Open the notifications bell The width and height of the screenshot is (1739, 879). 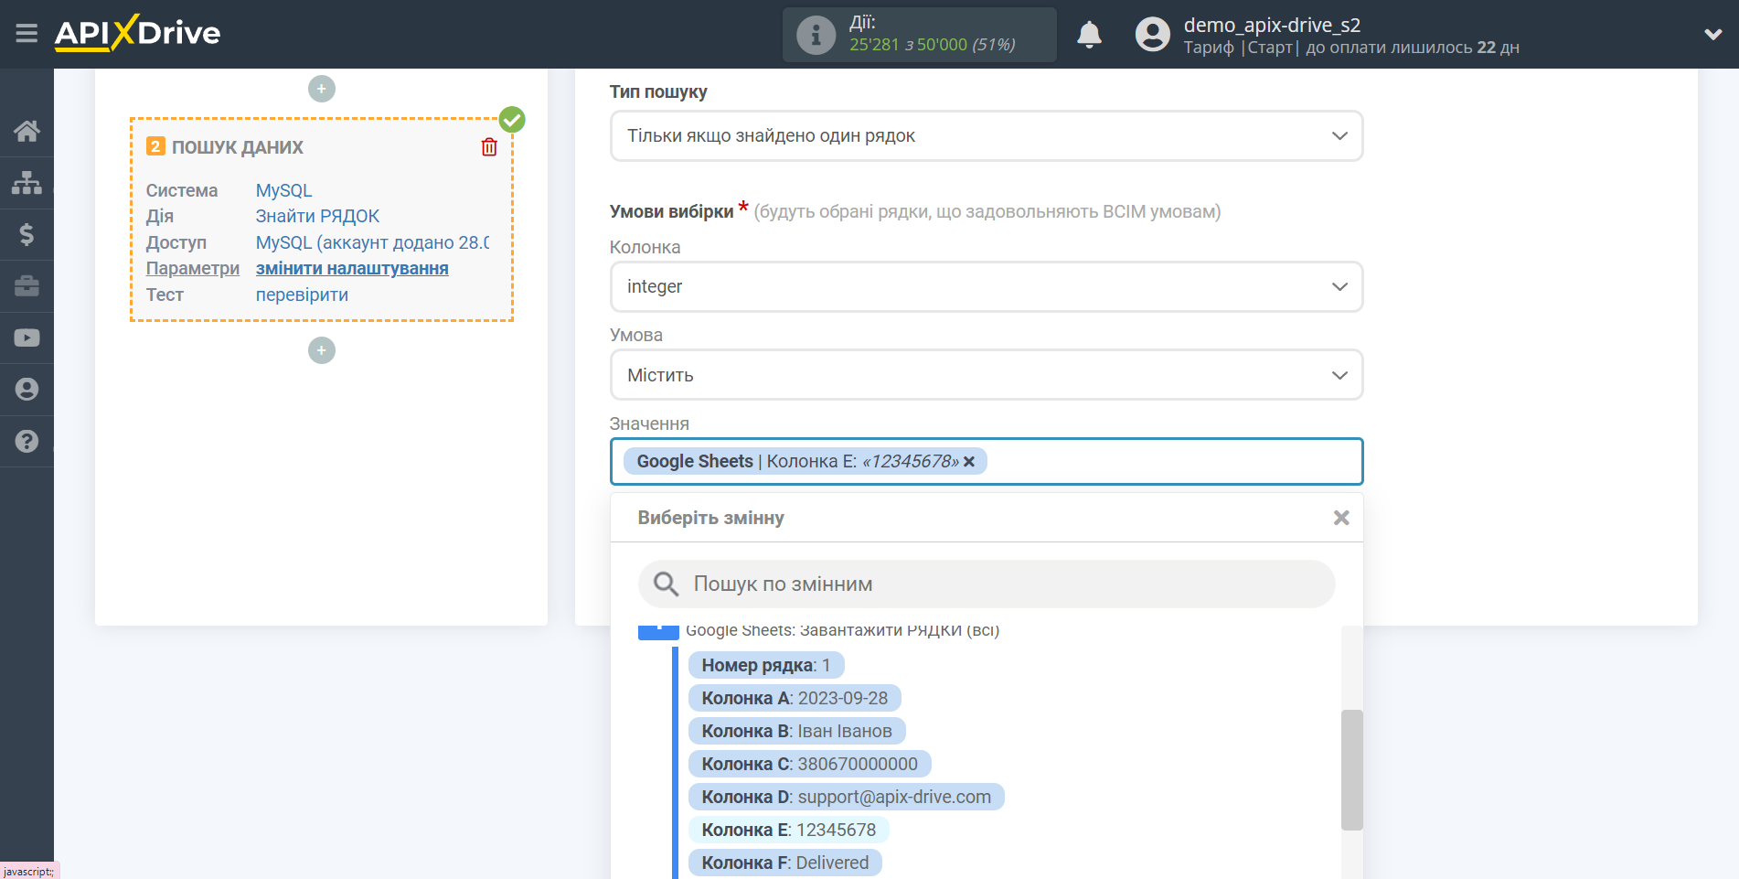[1089, 35]
